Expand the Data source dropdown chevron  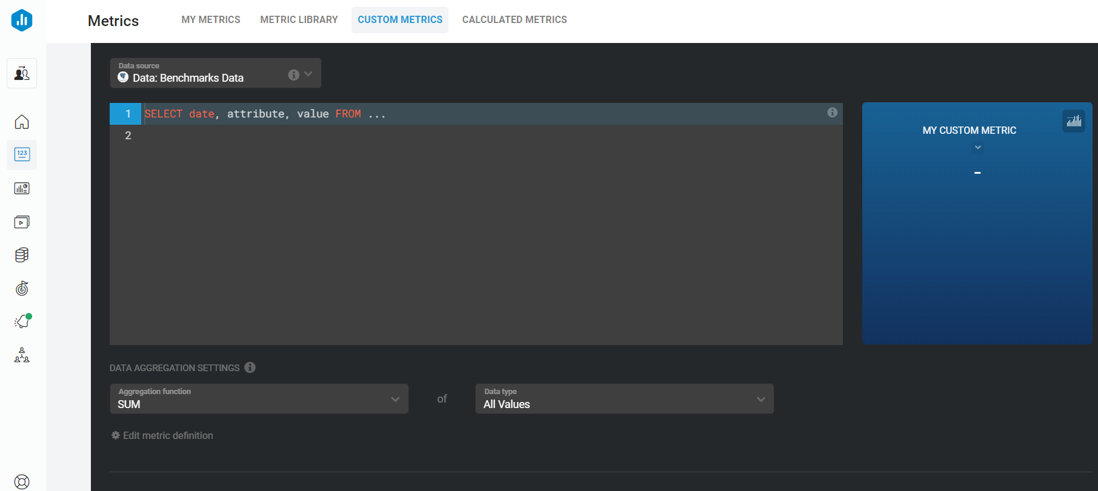pyautogui.click(x=308, y=74)
